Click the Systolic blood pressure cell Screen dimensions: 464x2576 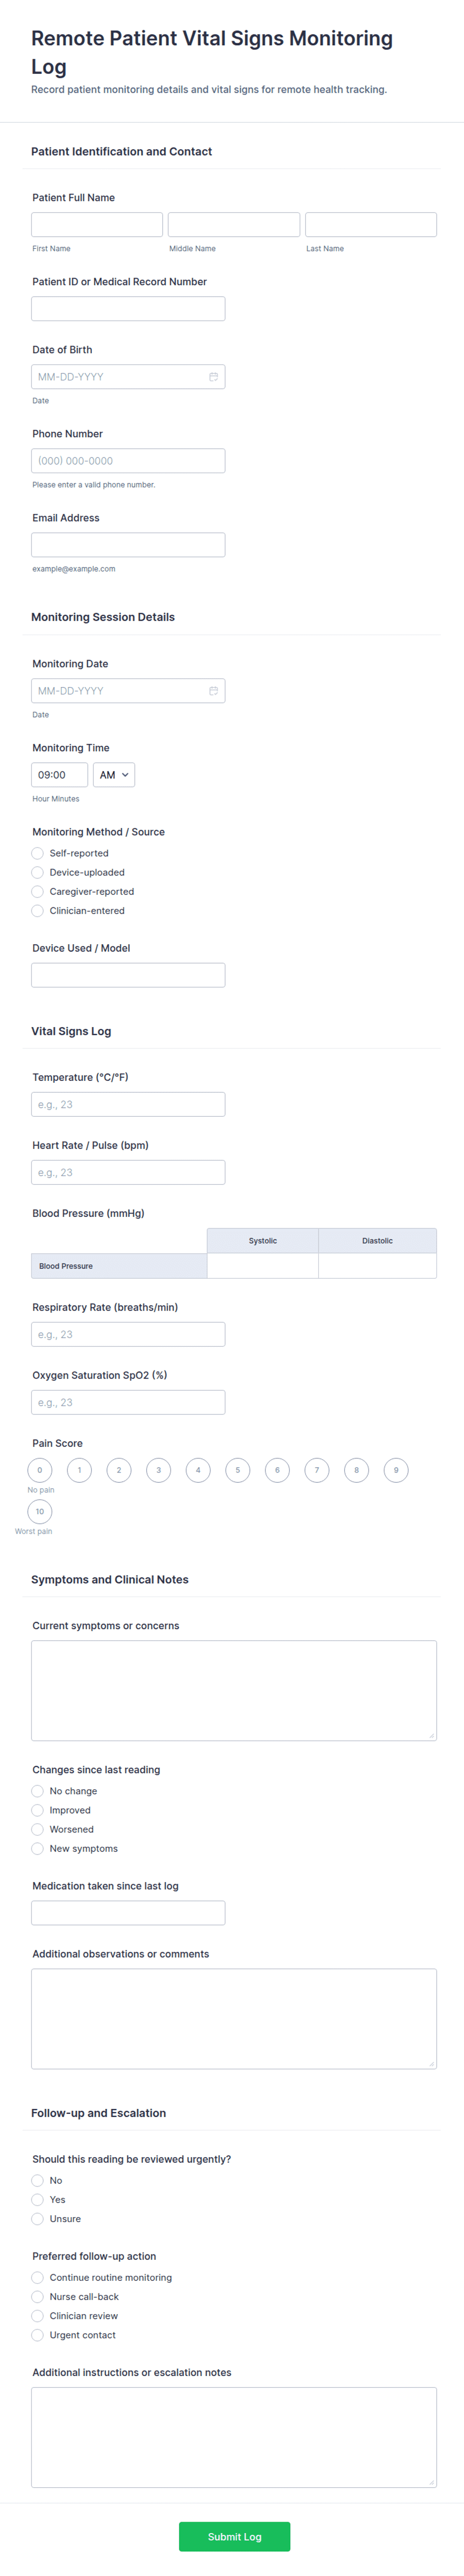(x=263, y=1265)
